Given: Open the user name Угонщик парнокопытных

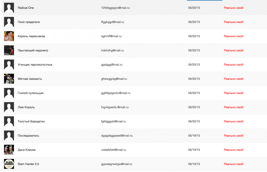Looking at the screenshot, I should point(35,65).
